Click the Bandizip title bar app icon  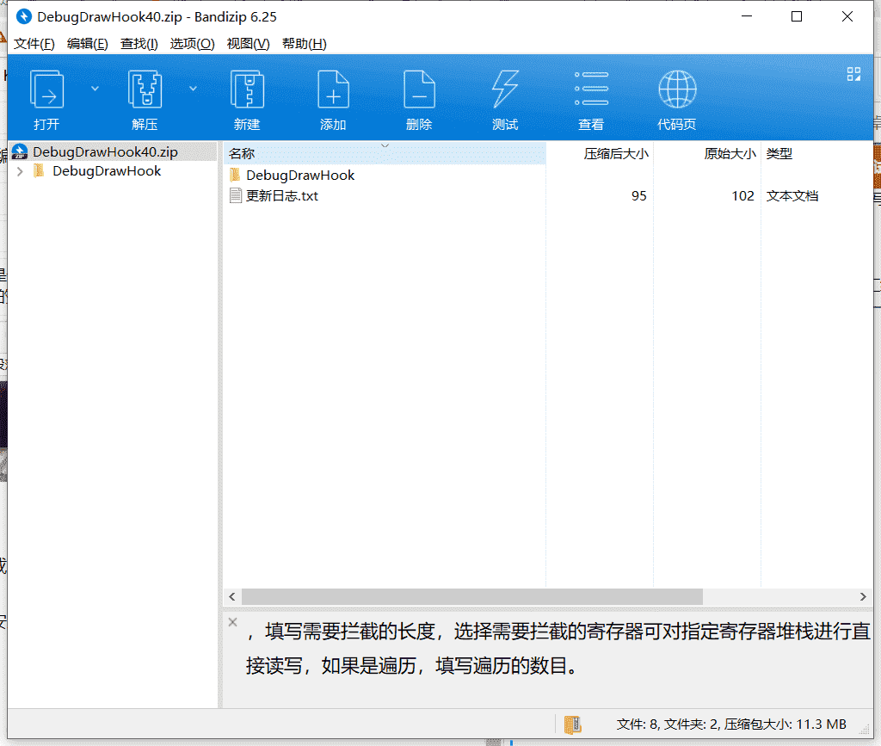point(23,17)
